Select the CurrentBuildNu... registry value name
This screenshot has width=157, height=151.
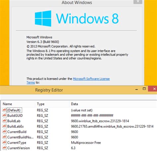pyautogui.click(x=21, y=137)
